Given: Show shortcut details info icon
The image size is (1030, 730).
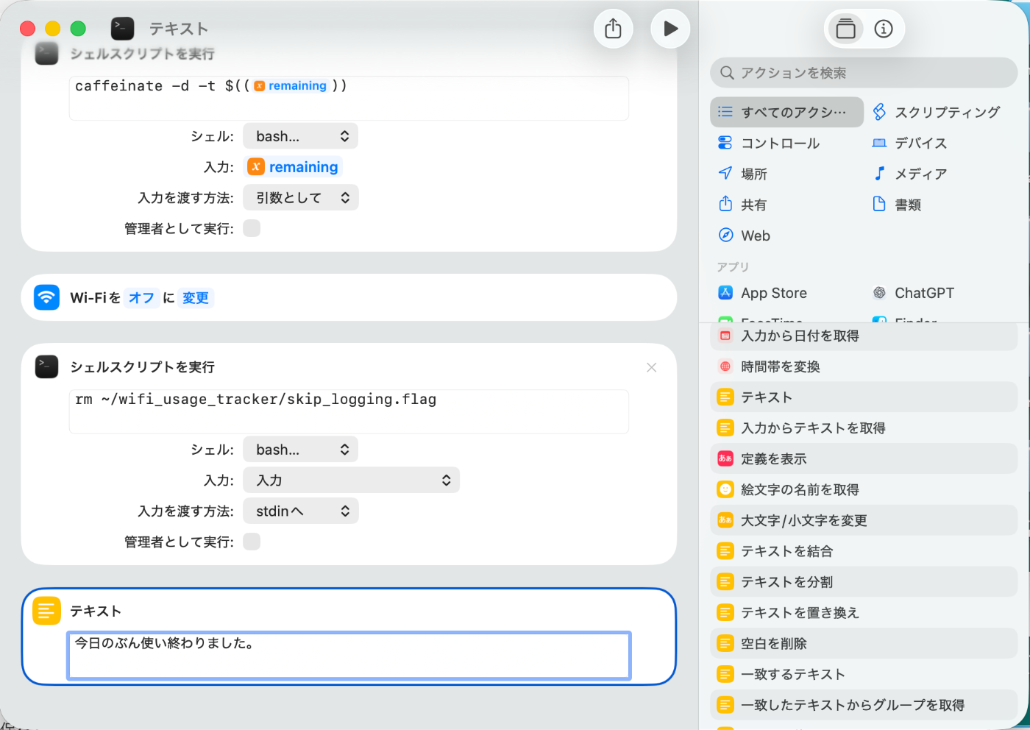Looking at the screenshot, I should tap(883, 29).
